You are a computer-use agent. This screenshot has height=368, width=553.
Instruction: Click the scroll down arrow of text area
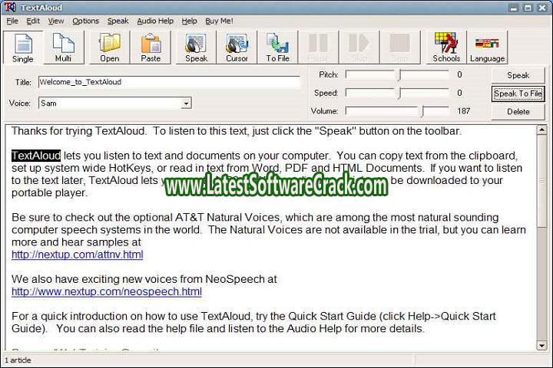(x=541, y=346)
